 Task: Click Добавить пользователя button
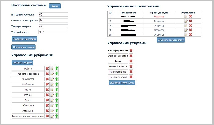point(171,40)
